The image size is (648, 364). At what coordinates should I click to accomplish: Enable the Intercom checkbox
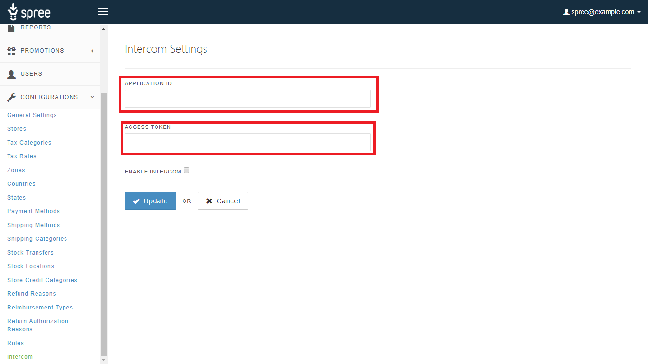pyautogui.click(x=186, y=171)
